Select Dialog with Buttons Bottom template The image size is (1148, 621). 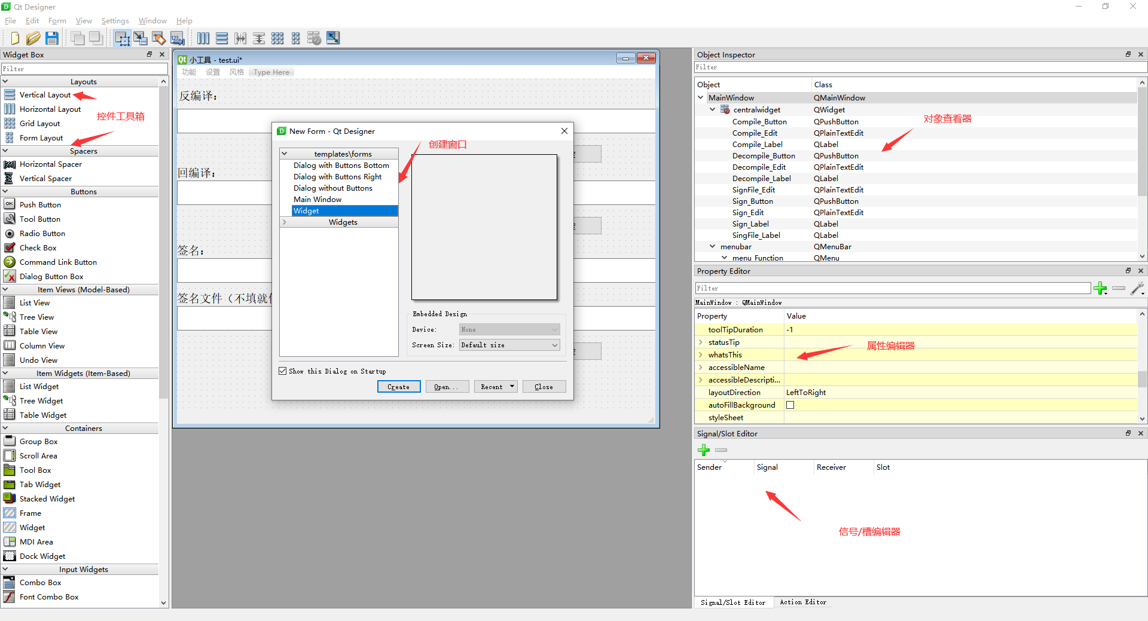click(x=341, y=166)
